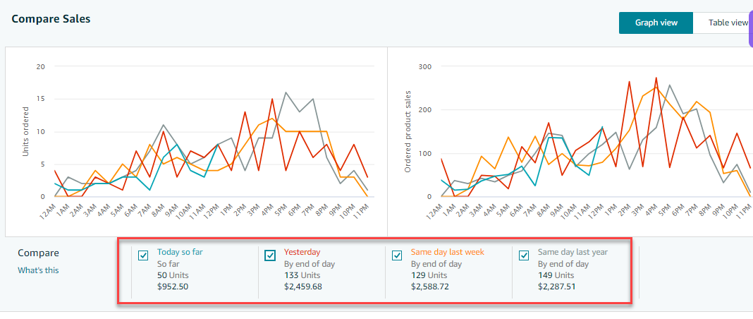Switch to Table view
This screenshot has width=753, height=319.
pyautogui.click(x=727, y=23)
